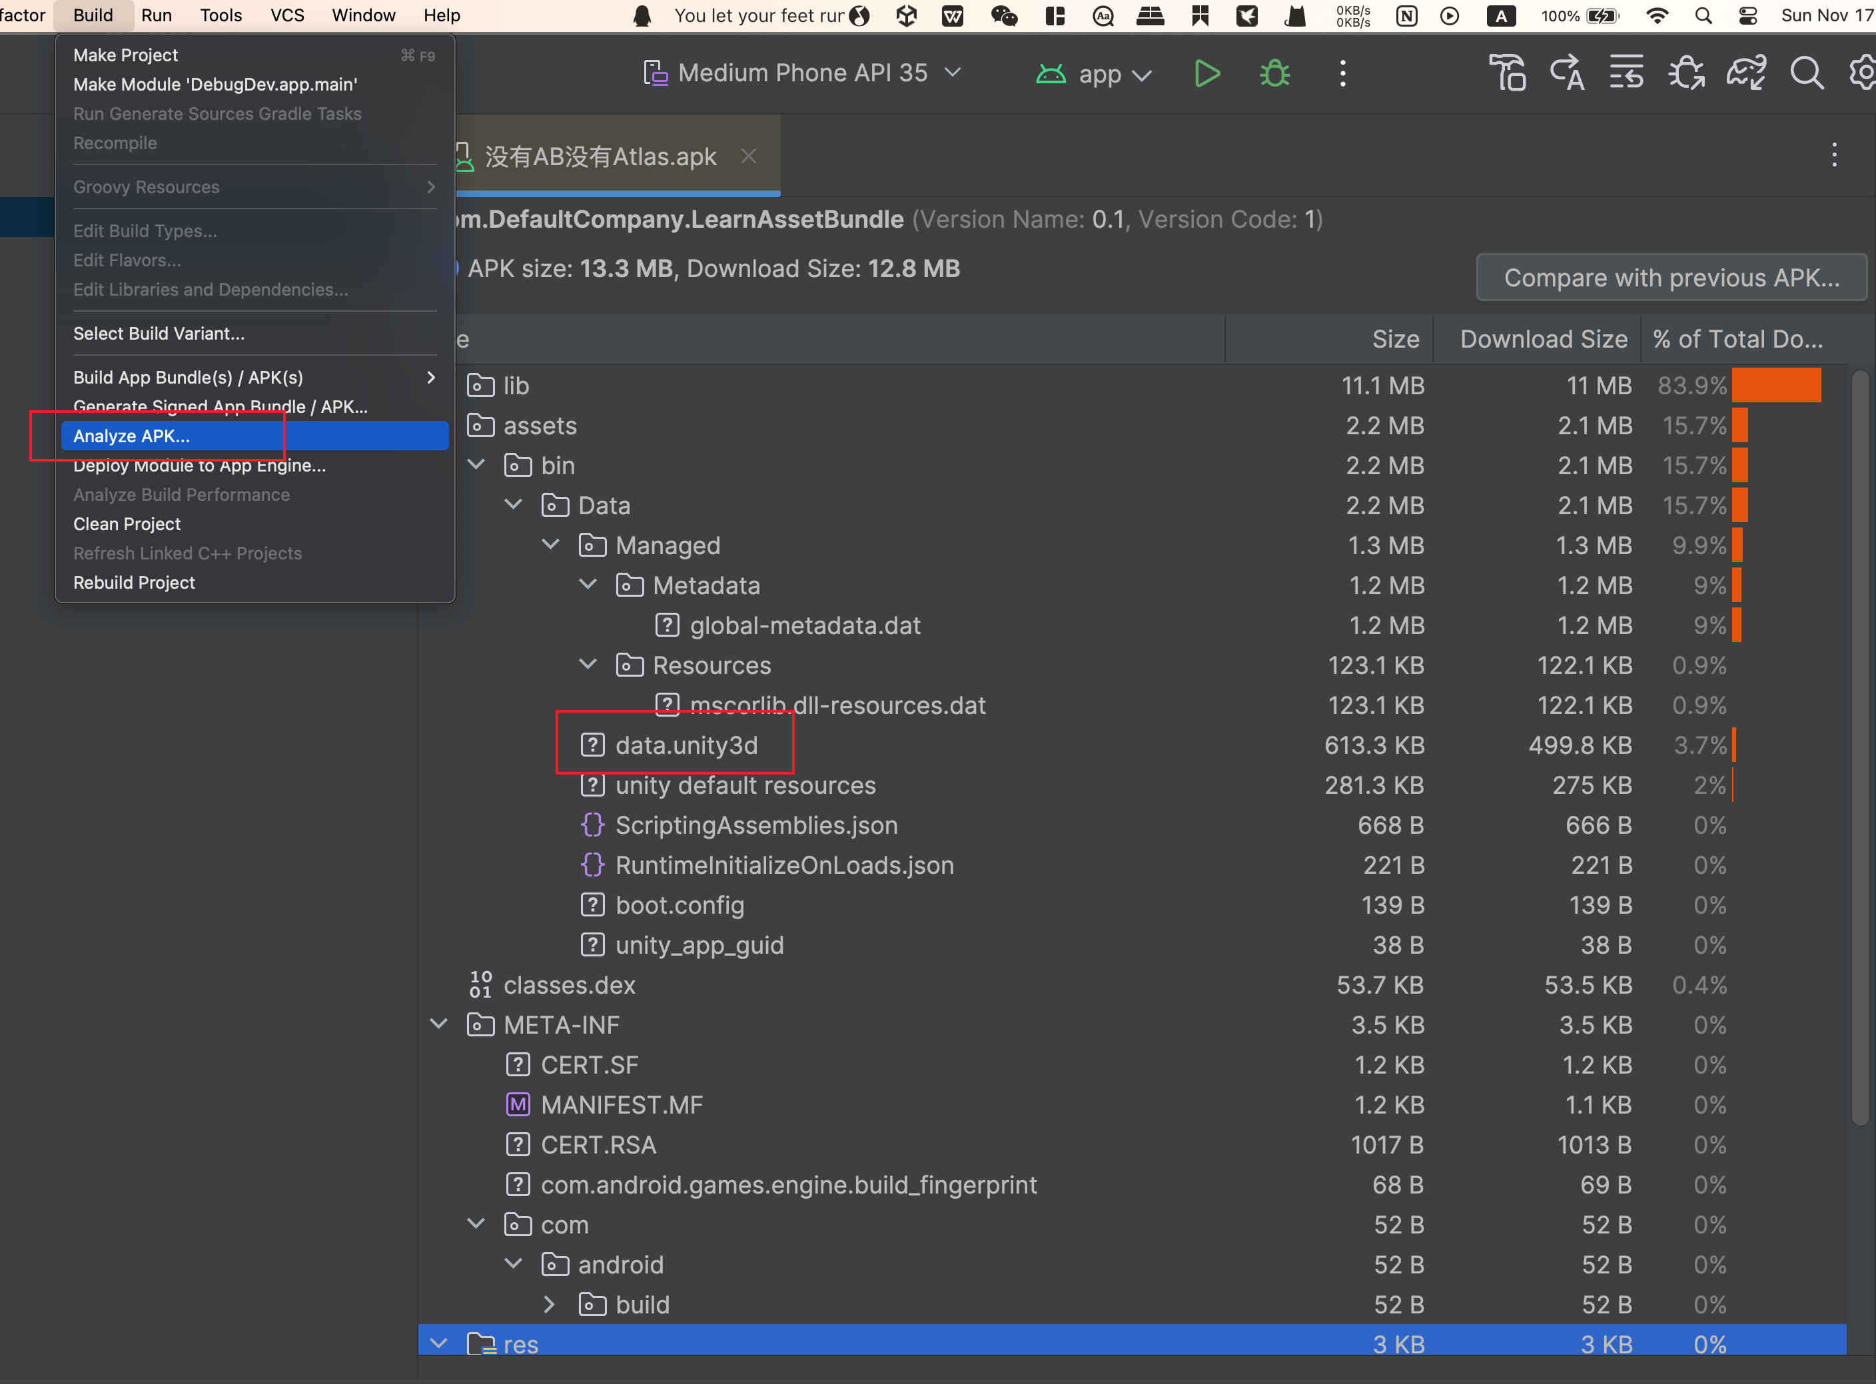Open Search Everywhere magnifier in toolbar
1876x1384 pixels.
(x=1807, y=73)
